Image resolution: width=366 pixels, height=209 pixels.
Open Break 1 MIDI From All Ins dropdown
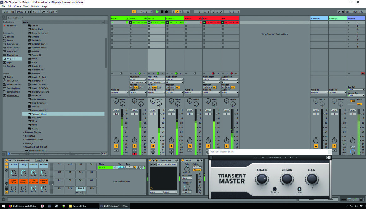138,79
